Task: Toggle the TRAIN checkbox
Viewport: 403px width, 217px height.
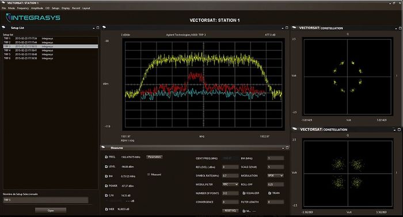Action: click(x=269, y=193)
